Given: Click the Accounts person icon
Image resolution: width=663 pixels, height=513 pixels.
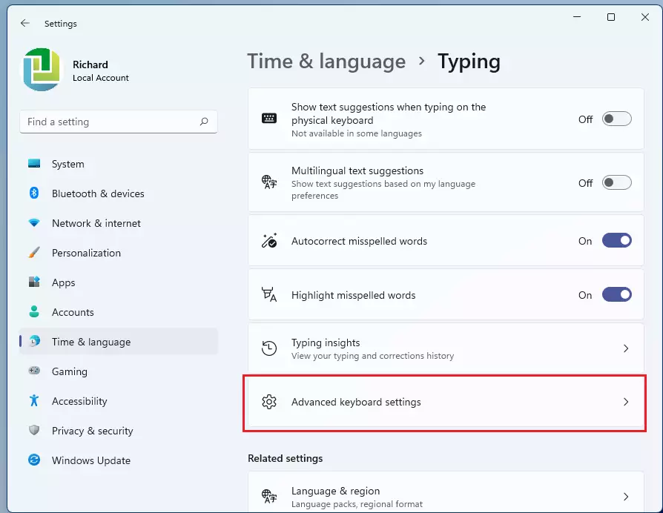Looking at the screenshot, I should coord(34,311).
